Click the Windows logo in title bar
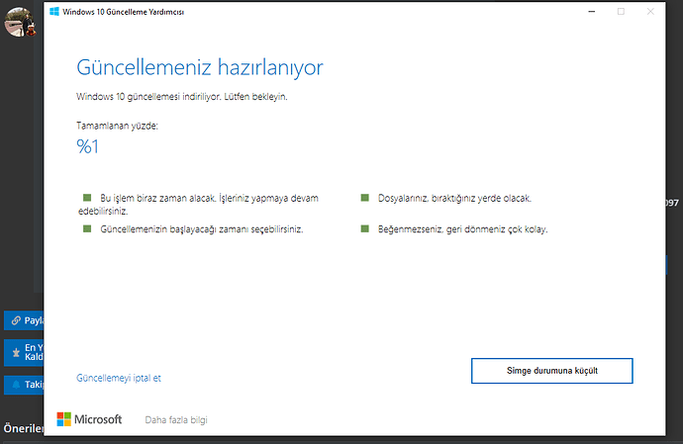683x444 pixels. coord(54,12)
